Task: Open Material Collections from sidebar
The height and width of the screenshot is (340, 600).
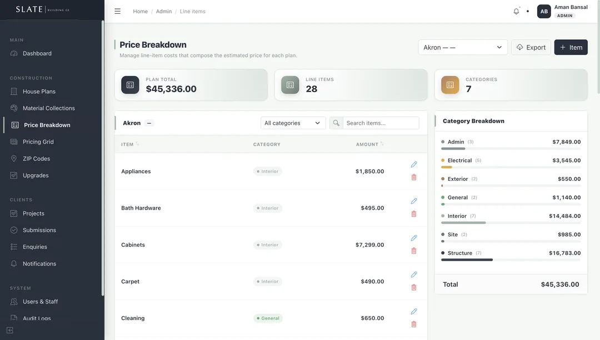Action: pyautogui.click(x=48, y=108)
